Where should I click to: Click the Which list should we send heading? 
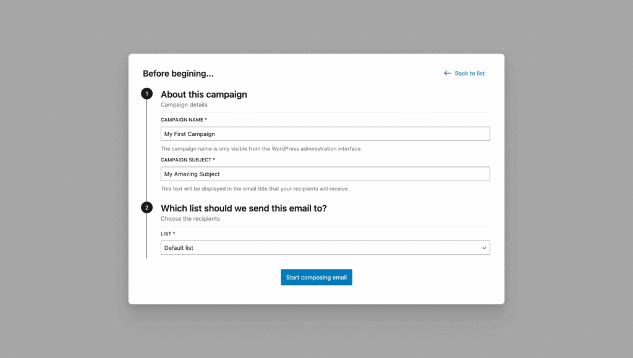pos(244,208)
